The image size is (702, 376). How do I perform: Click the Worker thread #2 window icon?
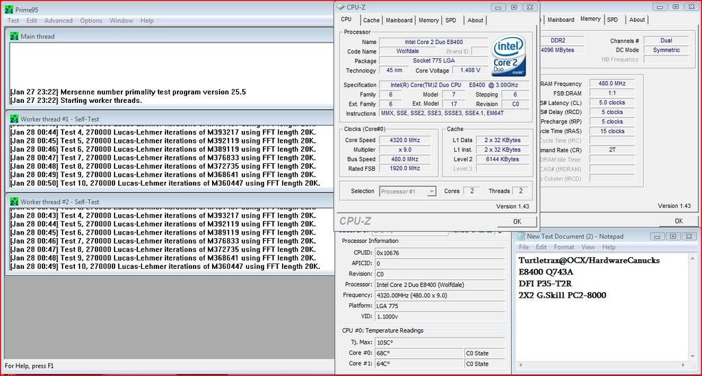coord(14,202)
